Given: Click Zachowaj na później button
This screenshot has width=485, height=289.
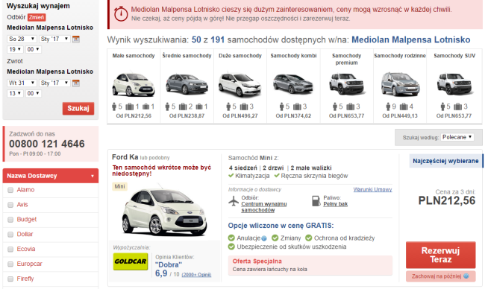Looking at the screenshot, I should [x=440, y=276].
